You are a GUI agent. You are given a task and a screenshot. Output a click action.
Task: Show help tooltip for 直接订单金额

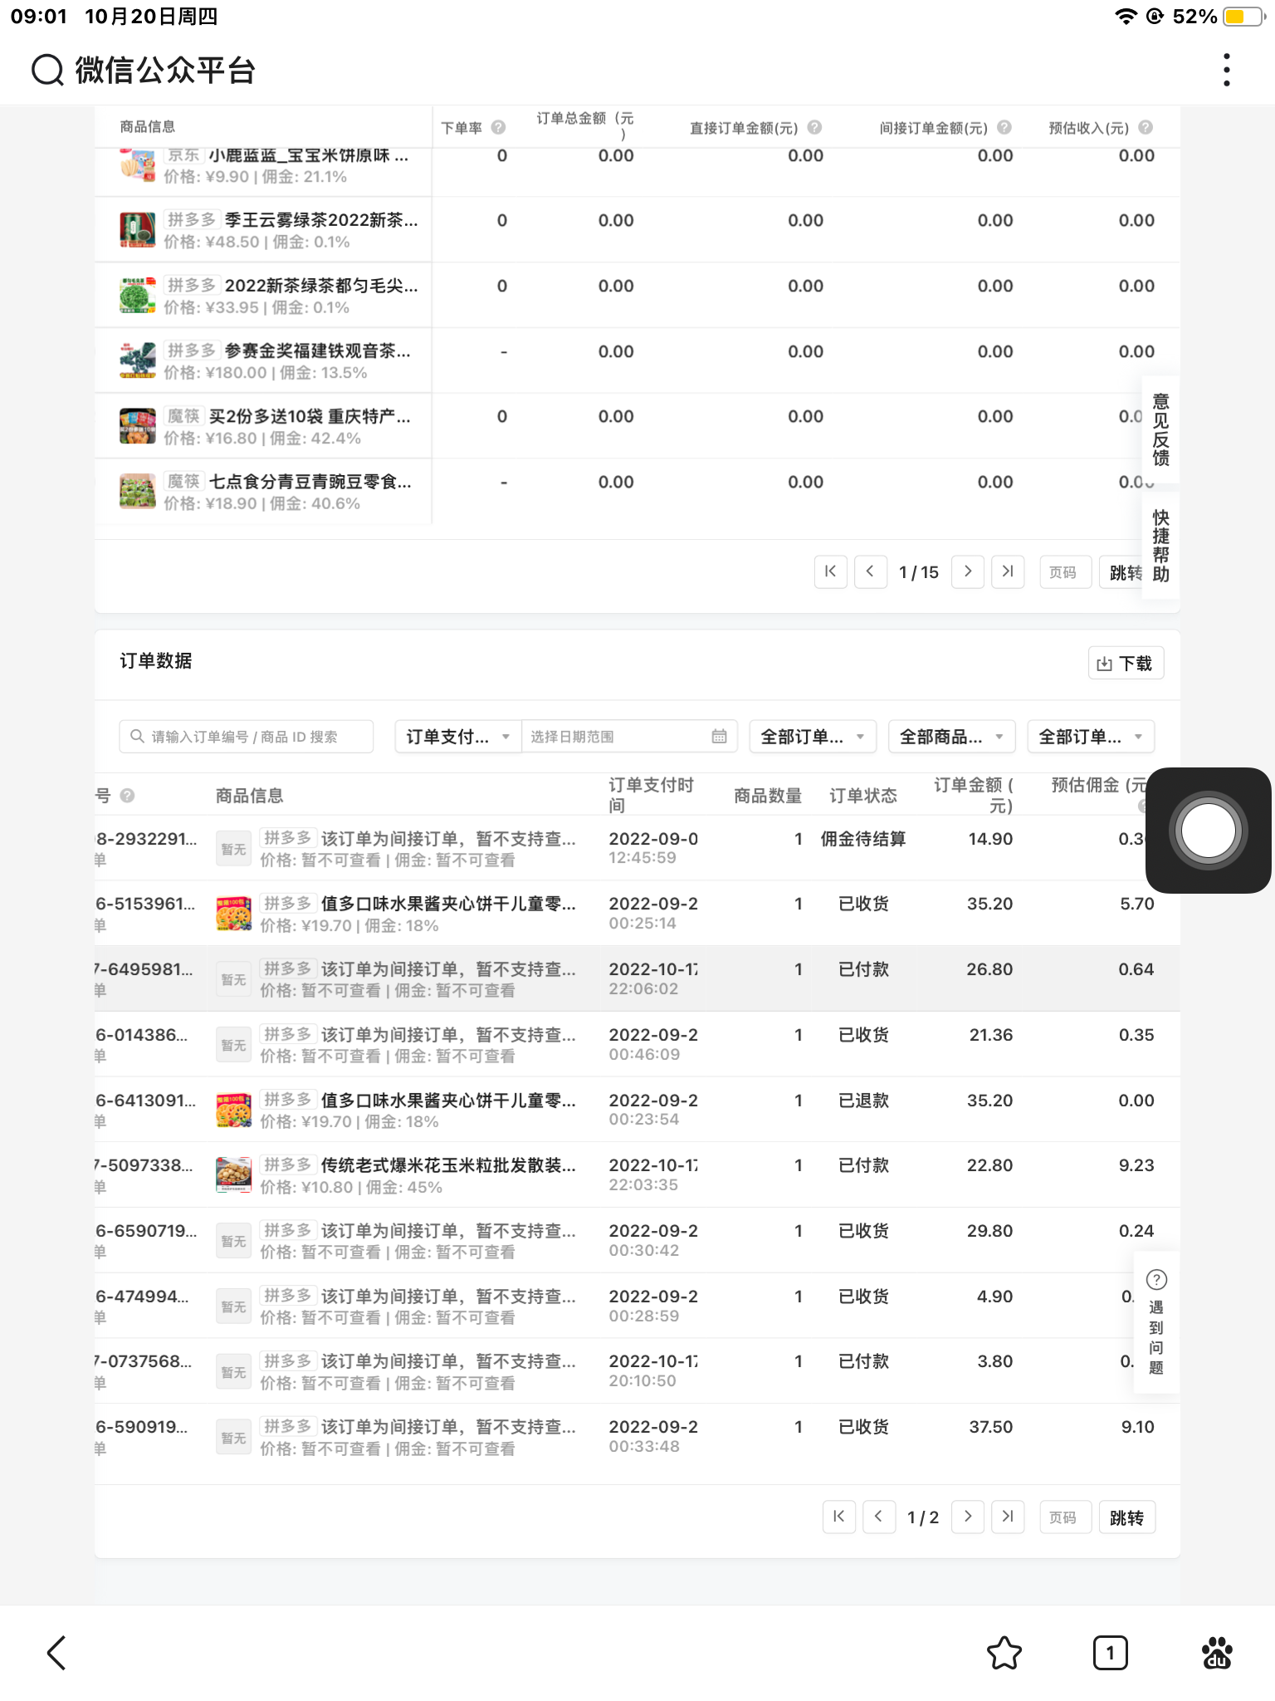(x=814, y=127)
